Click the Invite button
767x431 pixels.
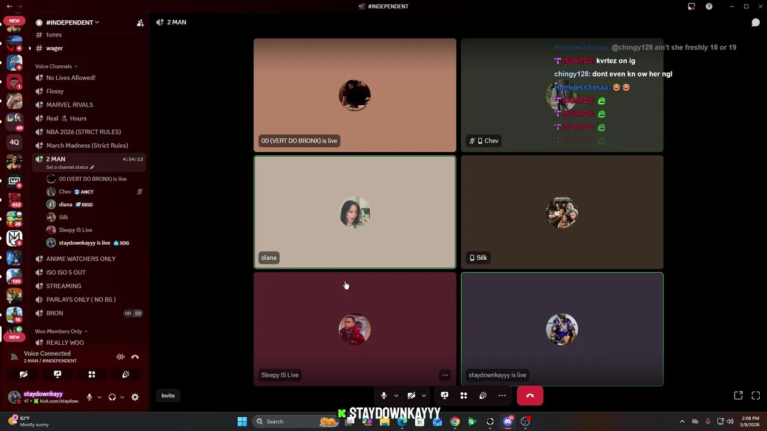tap(168, 396)
